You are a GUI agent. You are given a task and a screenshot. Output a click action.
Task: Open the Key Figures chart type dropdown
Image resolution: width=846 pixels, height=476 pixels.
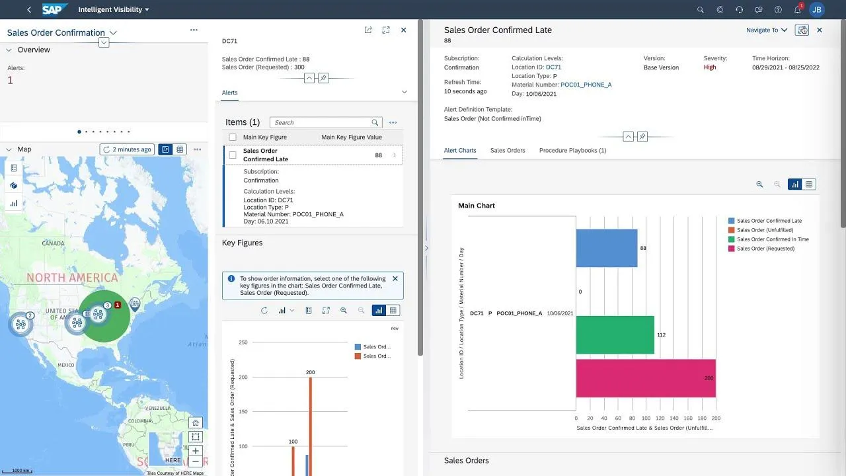coord(286,310)
